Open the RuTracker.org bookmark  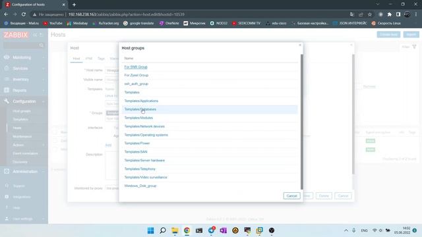coord(105,24)
